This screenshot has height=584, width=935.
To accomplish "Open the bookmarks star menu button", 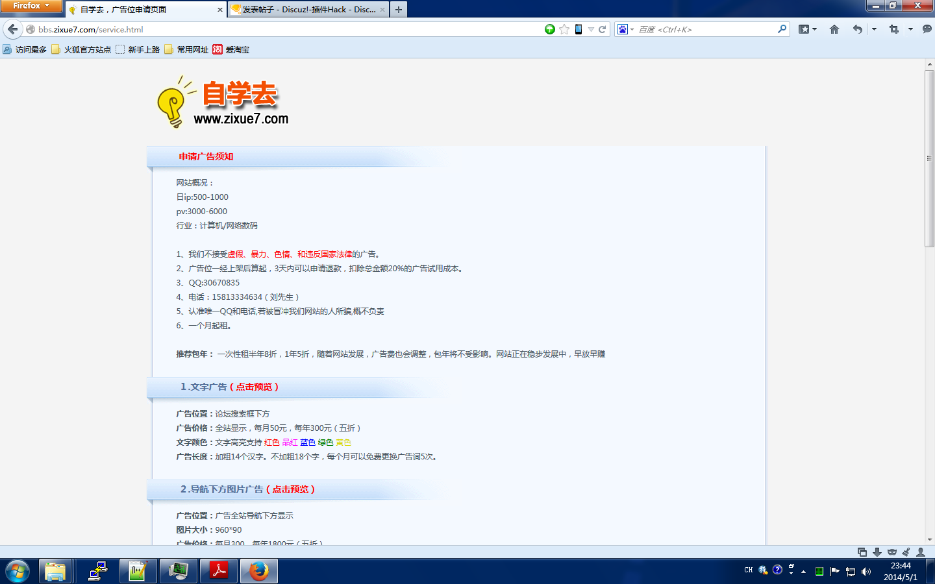I will tap(804, 29).
